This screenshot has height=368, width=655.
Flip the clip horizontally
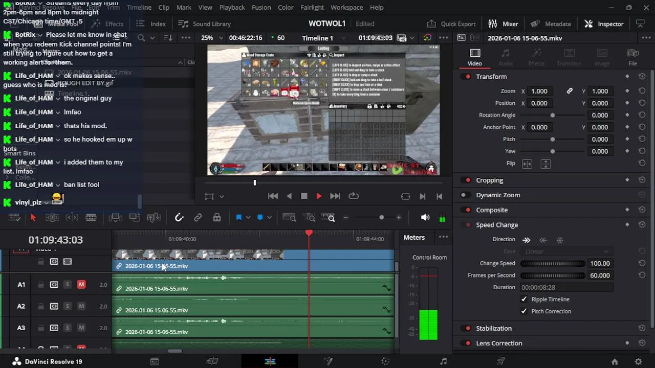click(x=527, y=164)
